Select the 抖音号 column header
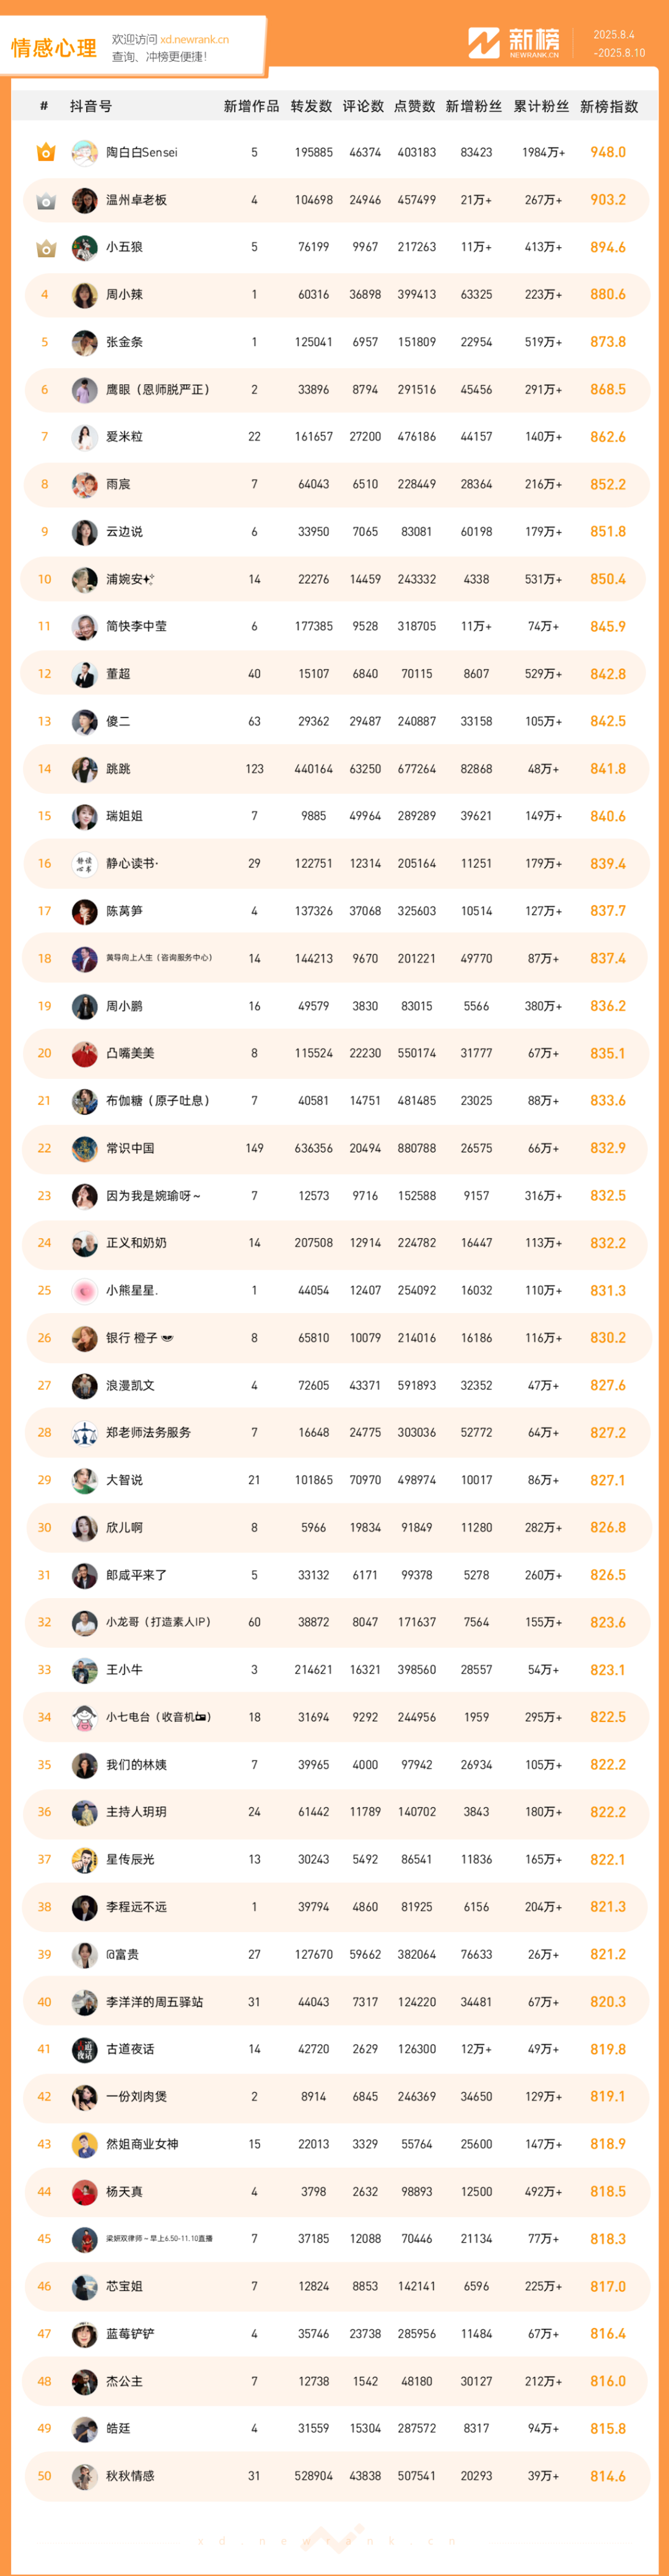 (x=91, y=106)
